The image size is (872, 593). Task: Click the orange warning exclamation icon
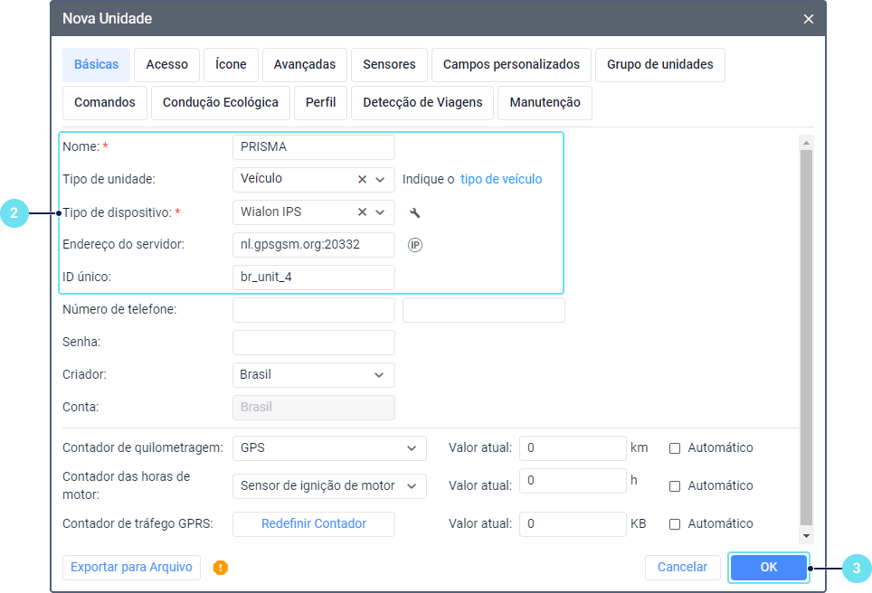221,568
